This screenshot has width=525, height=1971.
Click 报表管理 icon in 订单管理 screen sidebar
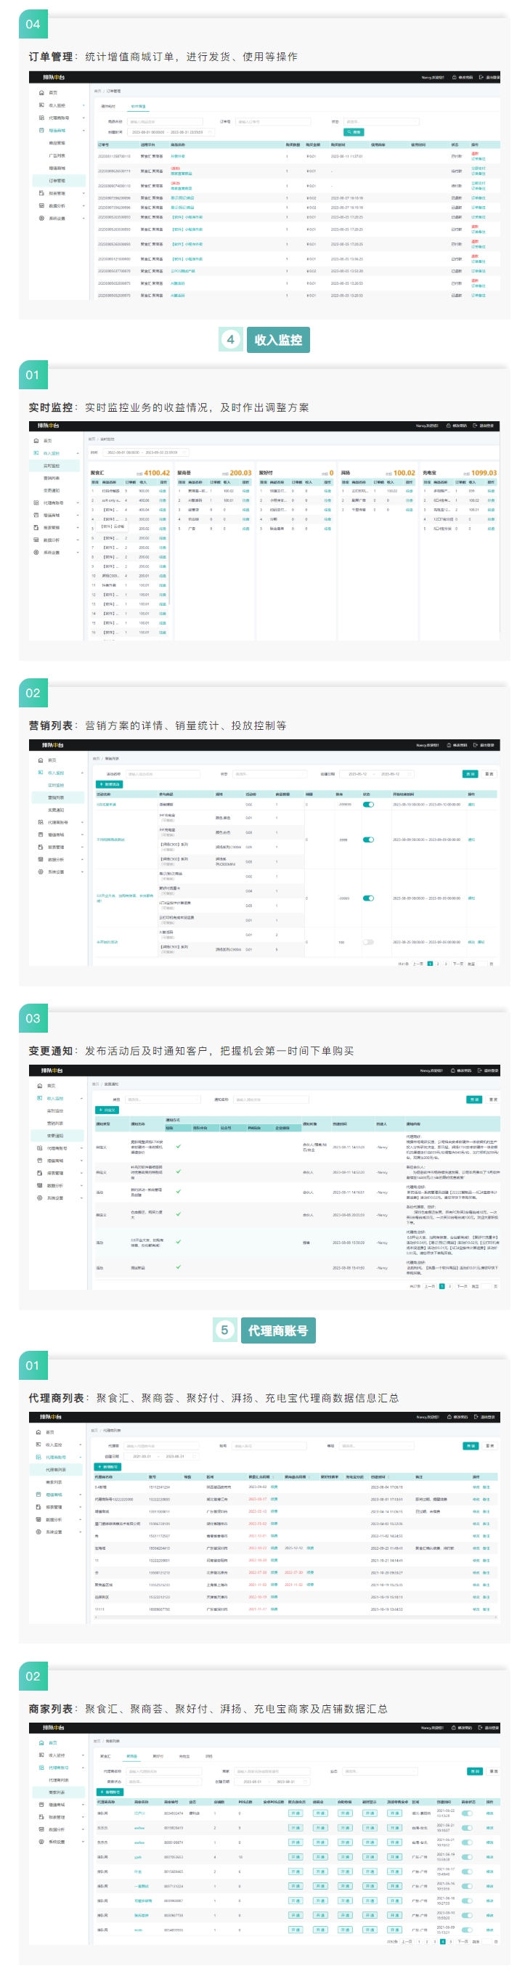point(41,194)
